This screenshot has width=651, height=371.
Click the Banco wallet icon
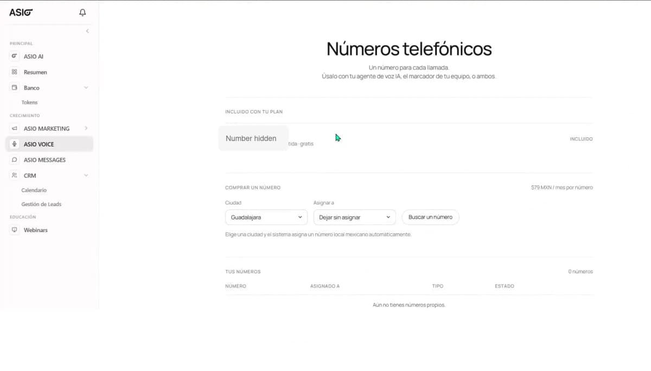15,87
